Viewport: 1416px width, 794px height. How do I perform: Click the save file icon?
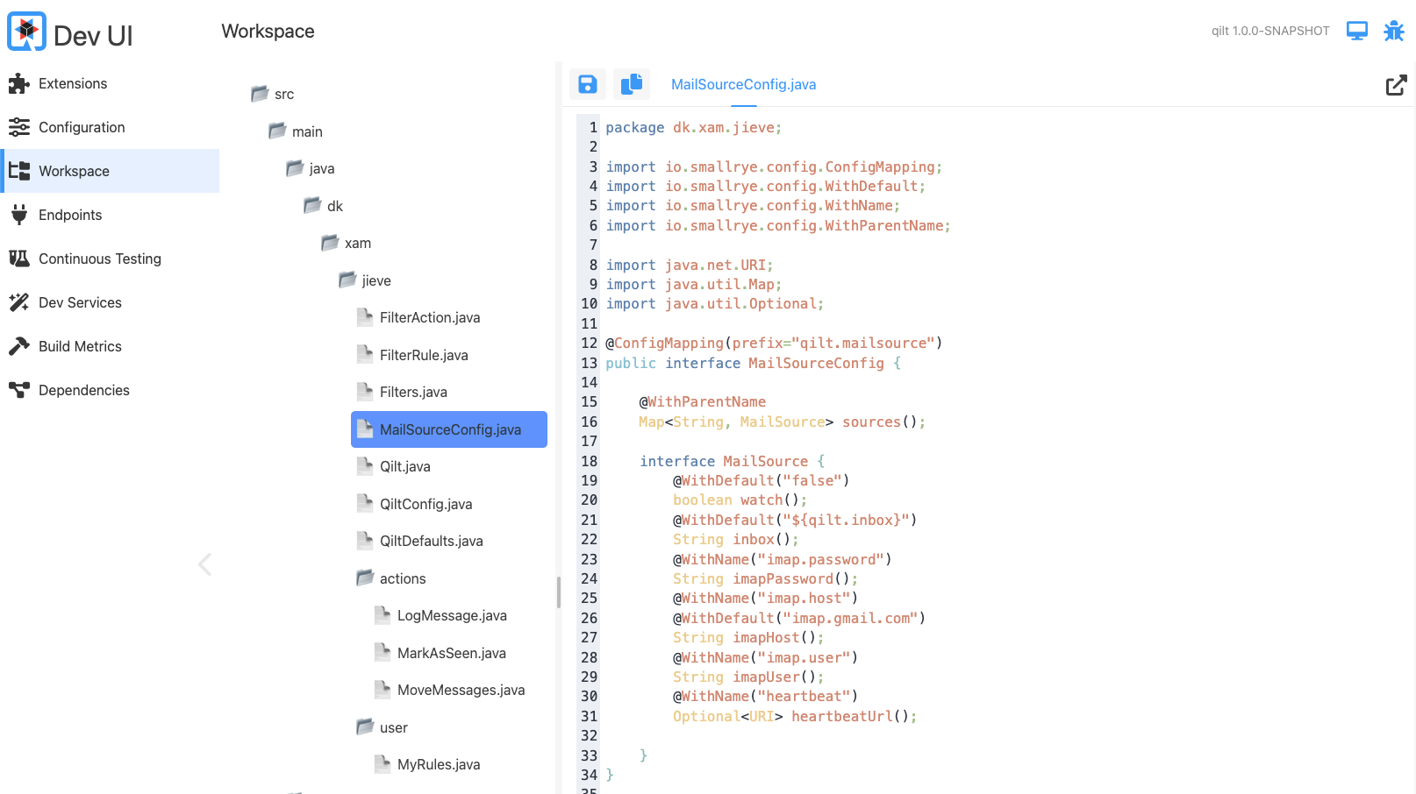(587, 84)
